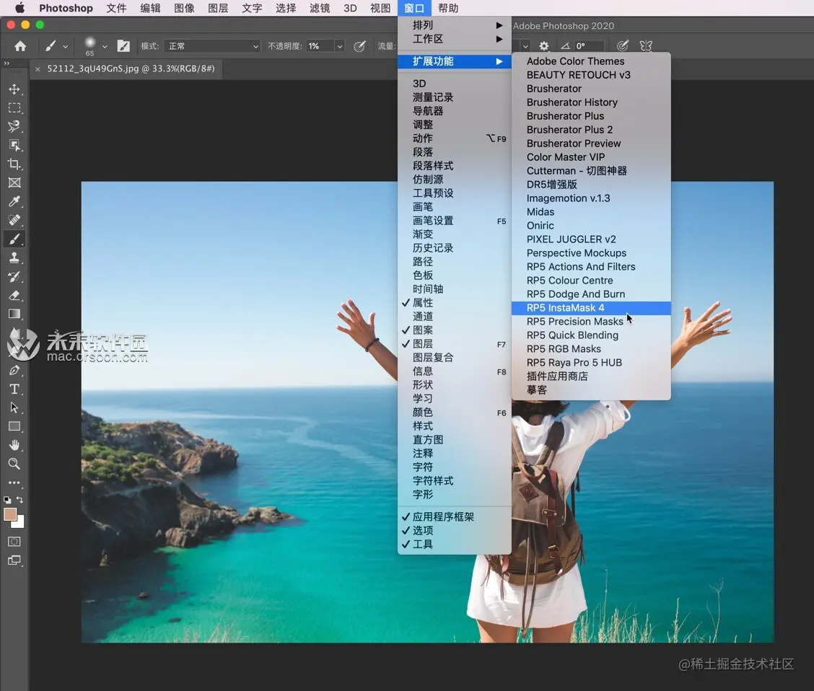The width and height of the screenshot is (814, 691).
Task: Toggle the 图案 panel checkmark item
Action: pyautogui.click(x=454, y=330)
